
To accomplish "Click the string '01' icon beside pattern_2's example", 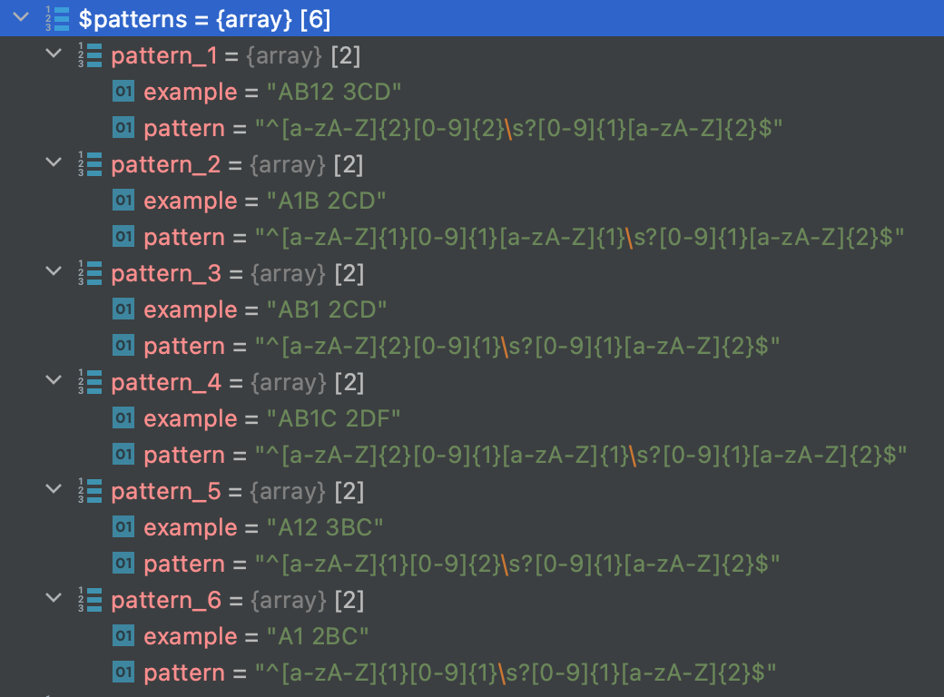I will pos(123,200).
